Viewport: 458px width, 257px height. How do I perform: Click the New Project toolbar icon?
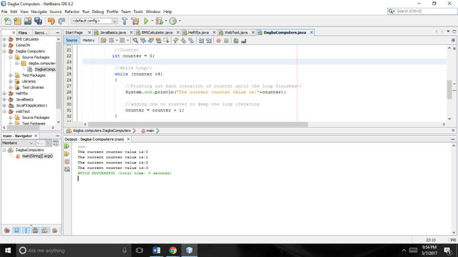(18, 21)
